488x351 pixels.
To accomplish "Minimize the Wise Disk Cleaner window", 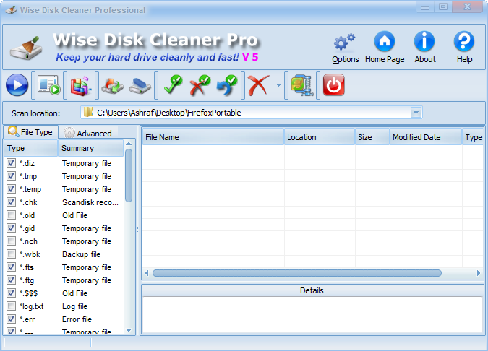I will tap(425, 7).
